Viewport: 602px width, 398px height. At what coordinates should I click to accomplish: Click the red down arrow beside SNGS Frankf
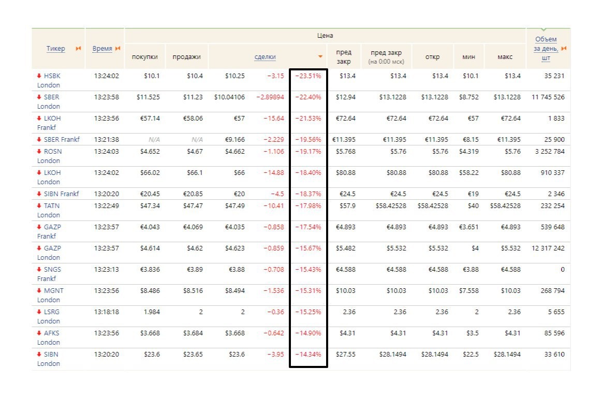coord(39,270)
